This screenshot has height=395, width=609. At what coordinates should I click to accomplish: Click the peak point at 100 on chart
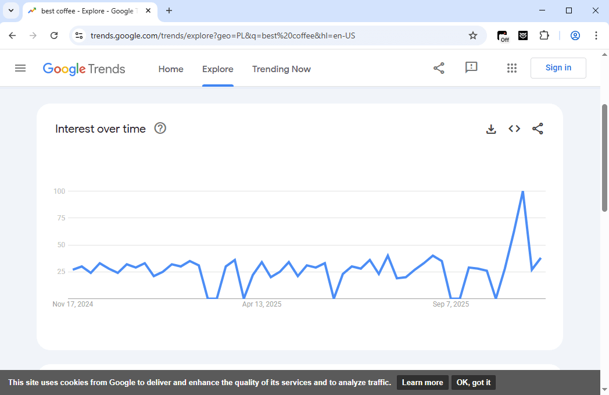click(523, 191)
